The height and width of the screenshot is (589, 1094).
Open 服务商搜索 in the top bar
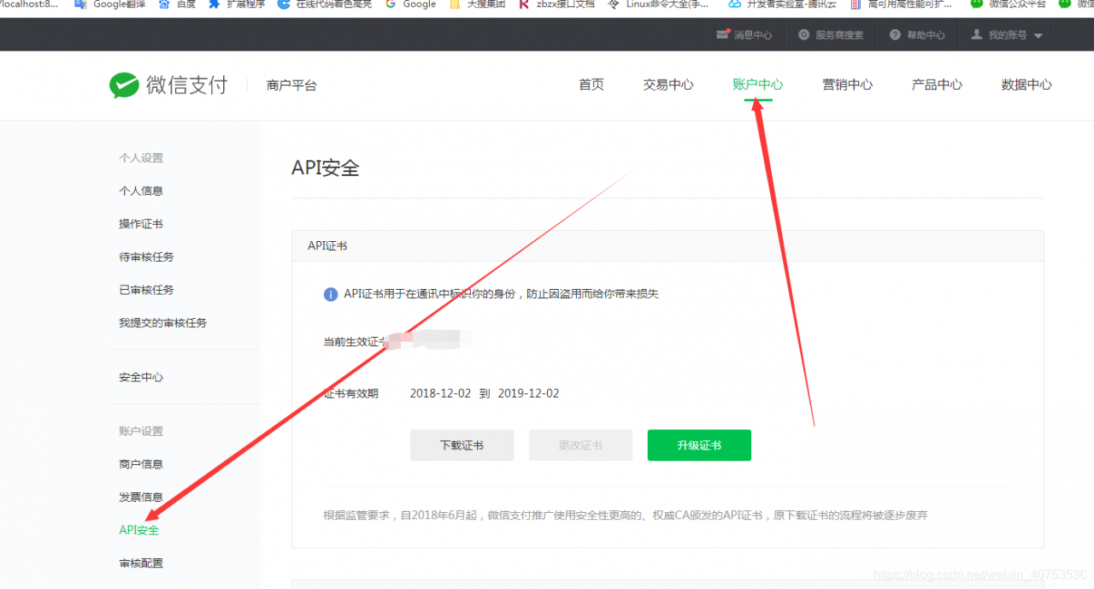click(831, 35)
